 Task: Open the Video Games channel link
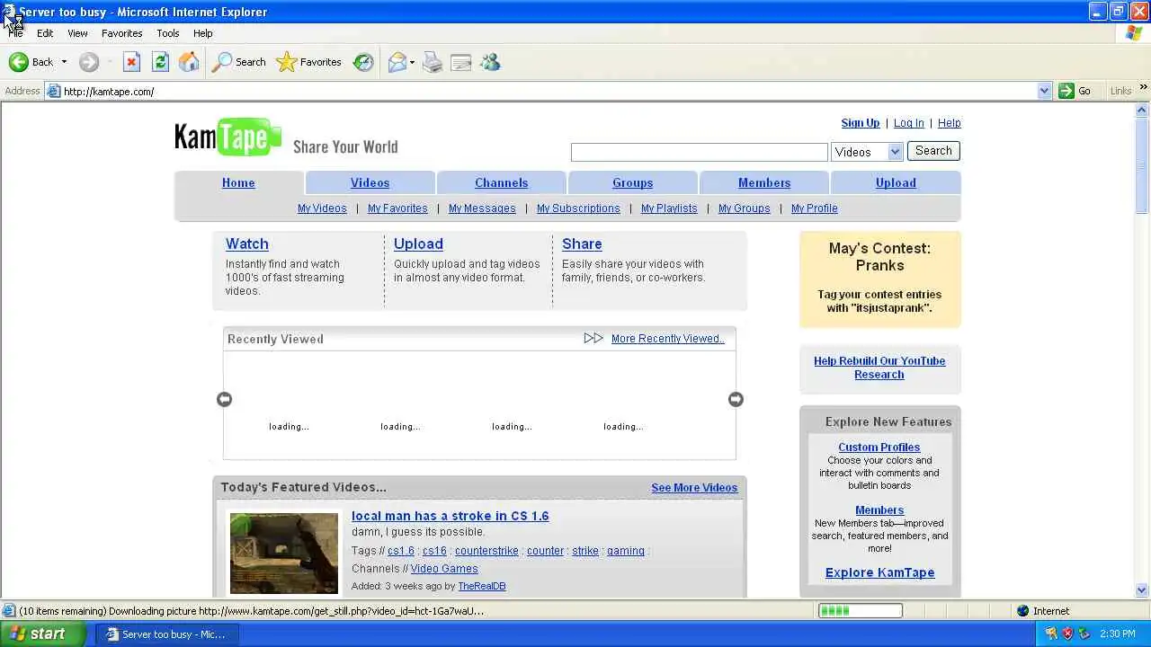point(444,569)
